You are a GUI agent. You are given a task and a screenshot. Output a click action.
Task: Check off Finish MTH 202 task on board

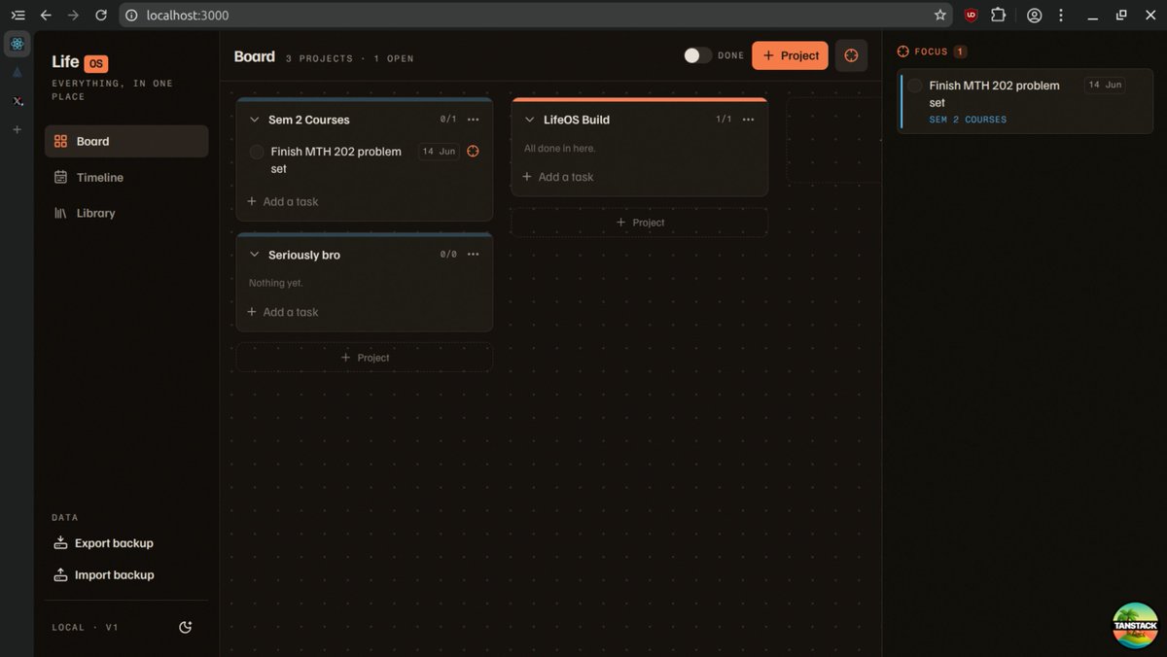click(x=257, y=152)
